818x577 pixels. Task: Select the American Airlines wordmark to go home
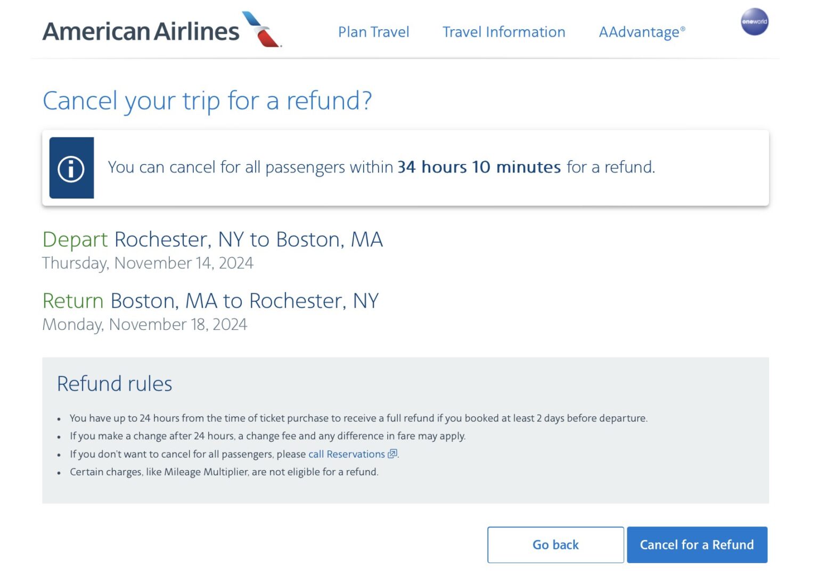click(x=141, y=31)
